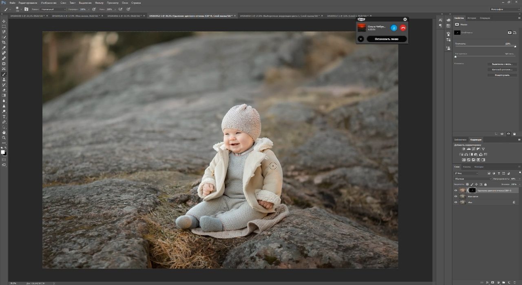Select the 'Фон копия' layer thumbnail

(462, 196)
